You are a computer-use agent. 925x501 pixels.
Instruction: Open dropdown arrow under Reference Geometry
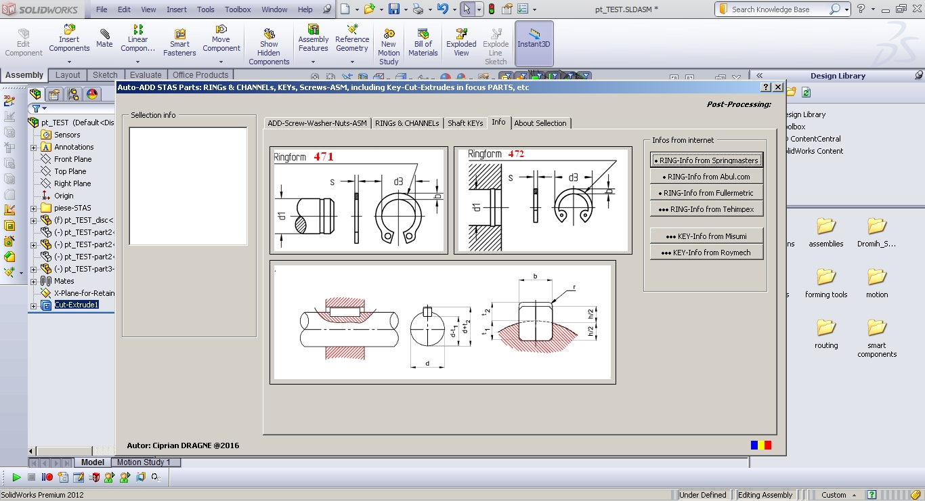click(x=352, y=62)
